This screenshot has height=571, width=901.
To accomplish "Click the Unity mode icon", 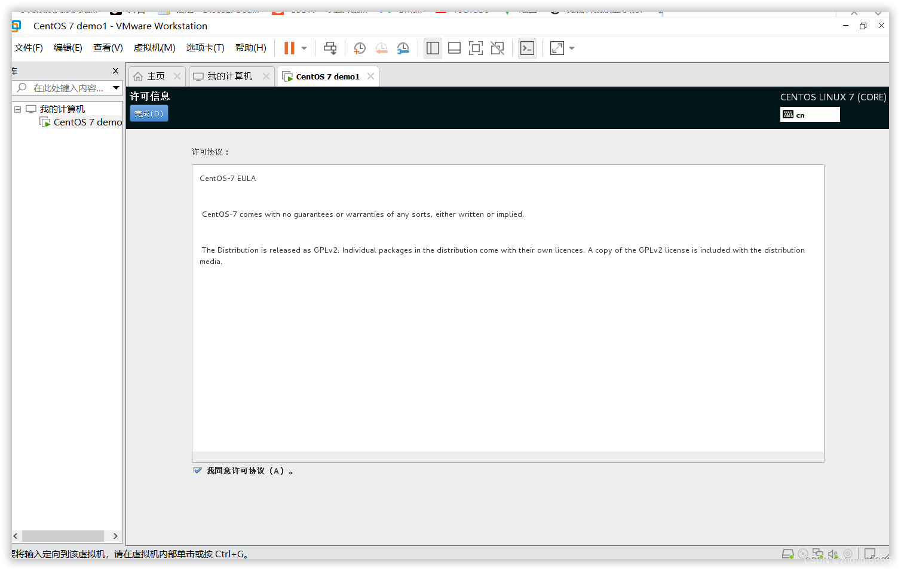I will coord(497,48).
